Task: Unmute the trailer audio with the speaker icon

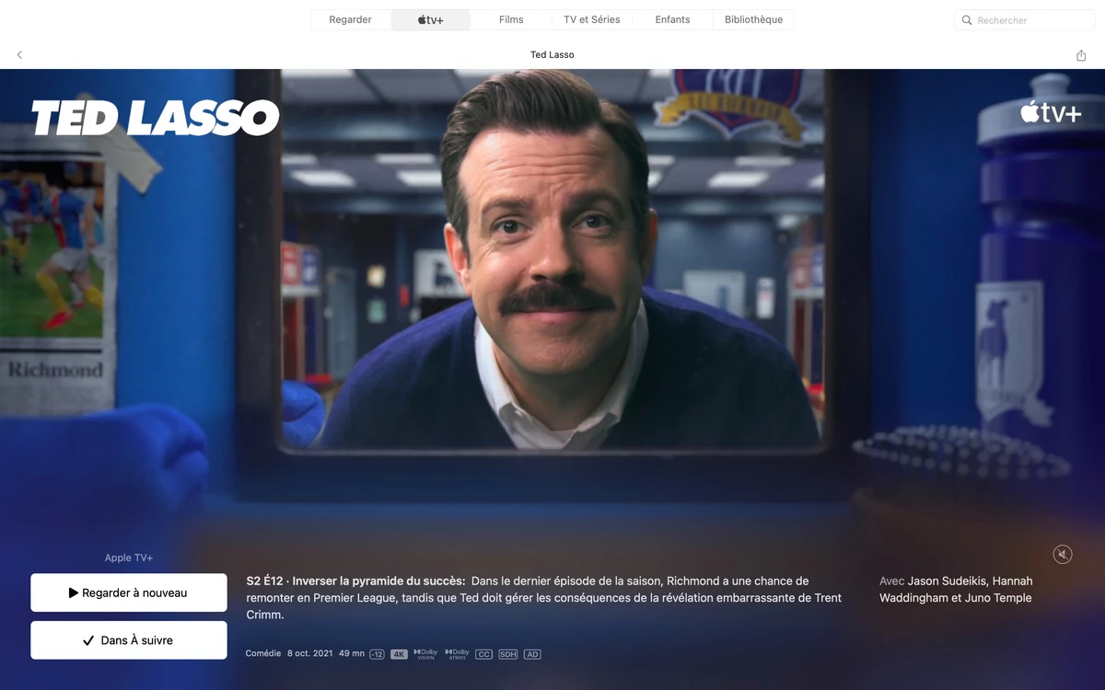Action: (x=1063, y=554)
